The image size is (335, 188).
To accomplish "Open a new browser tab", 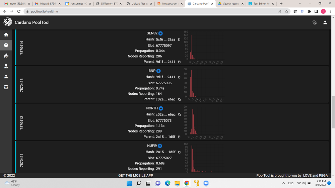I will point(281,4).
